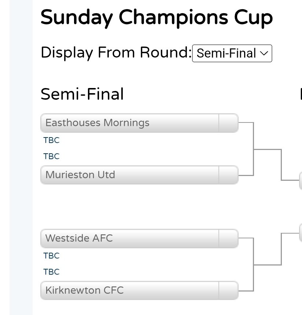The image size is (302, 315).
Task: Click the lower Final slot box at right edge
Action: pos(301,232)
